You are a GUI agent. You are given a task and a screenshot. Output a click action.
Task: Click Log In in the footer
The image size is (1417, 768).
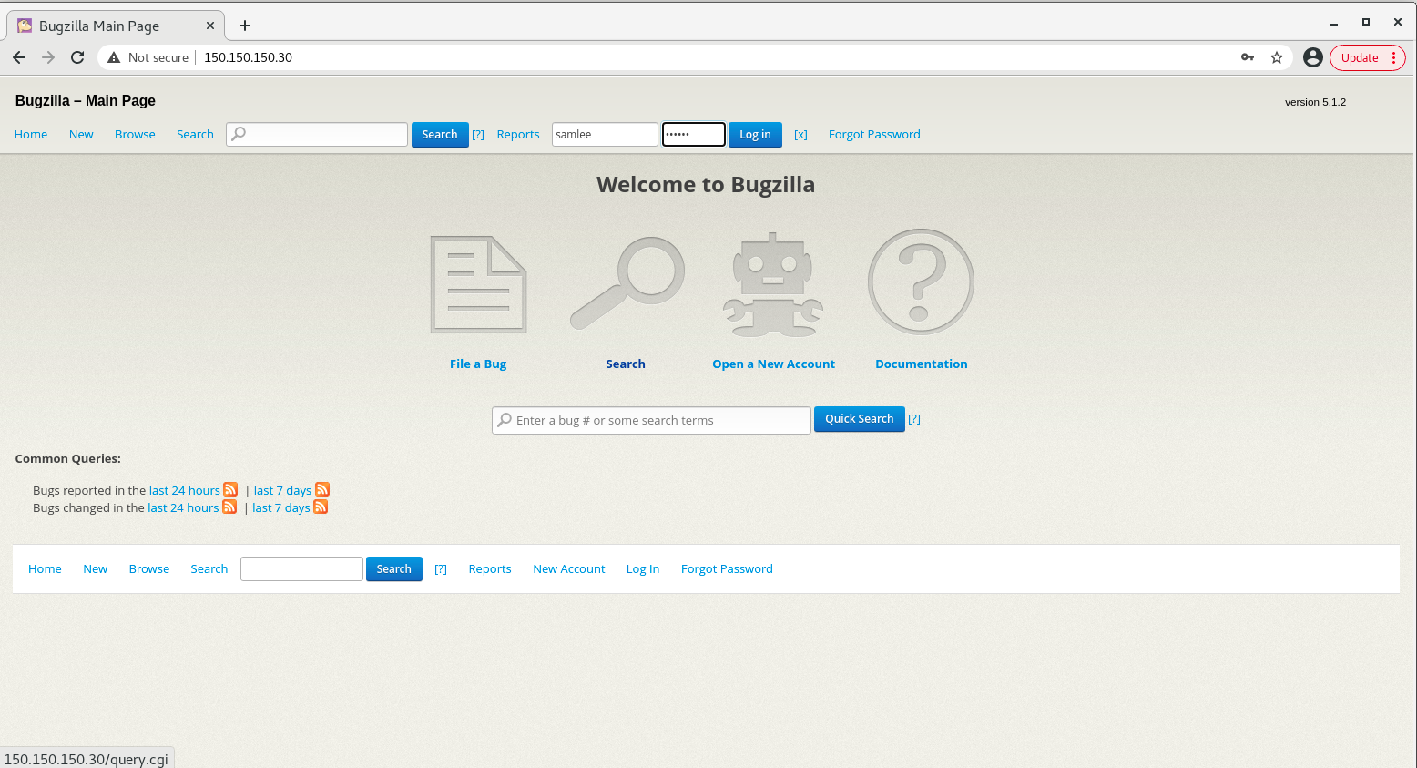point(643,568)
